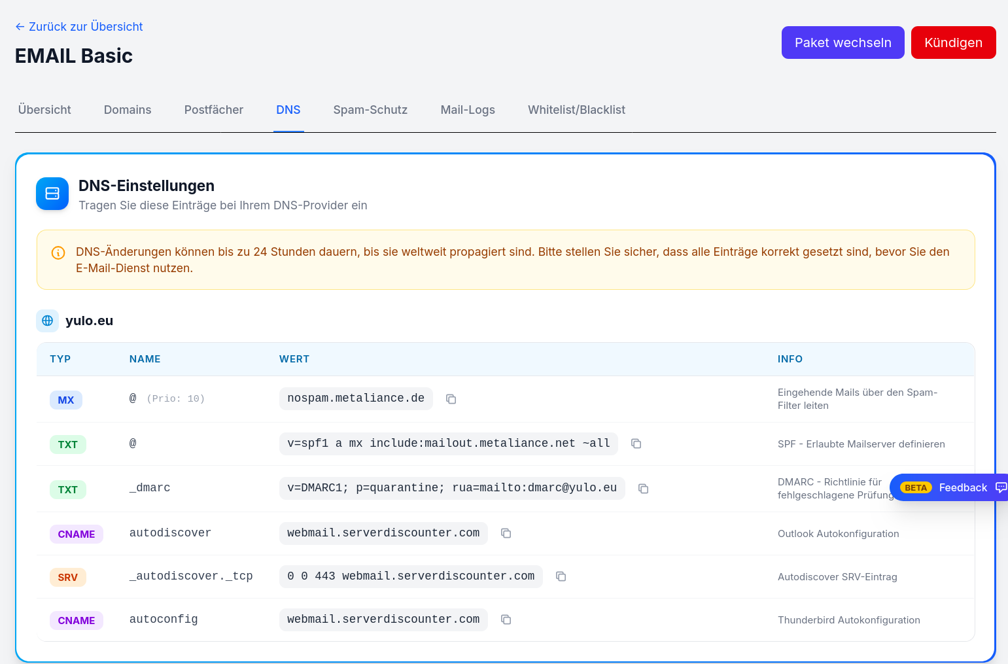
Task: Go to the Whitelist/Blacklist tab
Action: [x=576, y=110]
